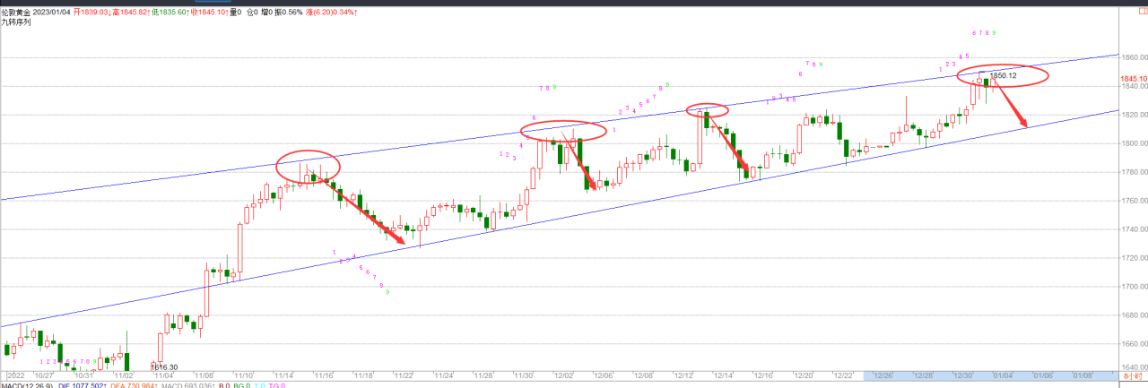Click the 低1835.60 low price value

(171, 13)
